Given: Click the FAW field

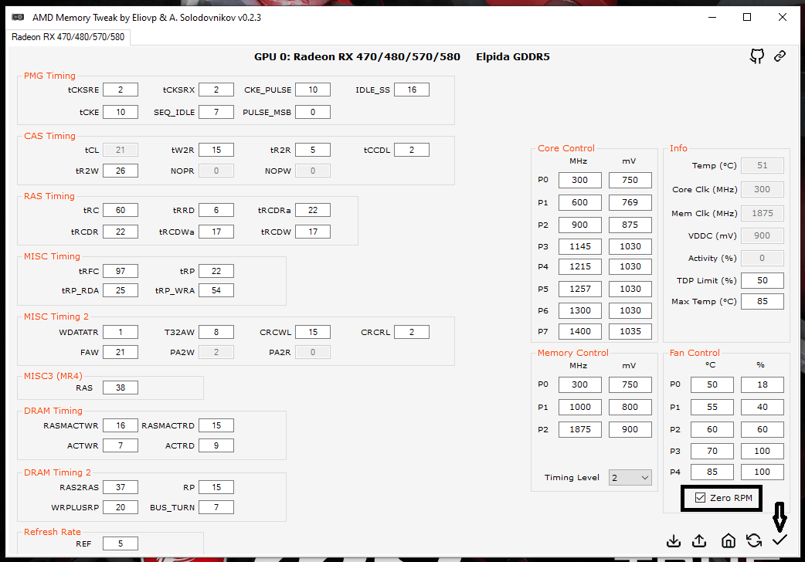Looking at the screenshot, I should click(121, 352).
